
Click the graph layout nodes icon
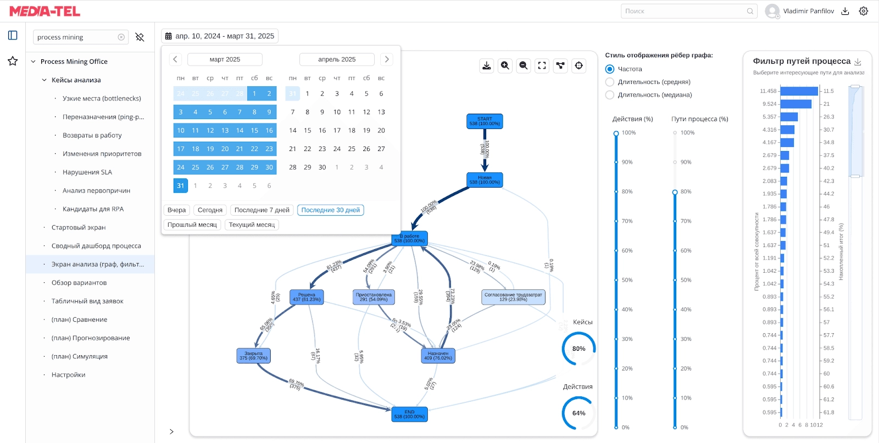pyautogui.click(x=560, y=66)
